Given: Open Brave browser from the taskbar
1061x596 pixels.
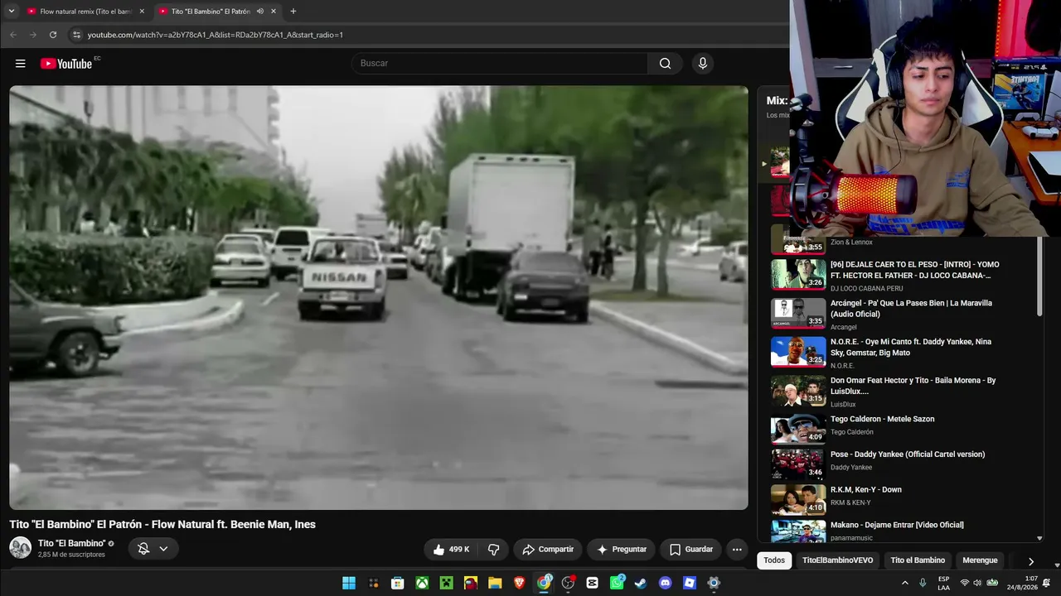Looking at the screenshot, I should point(519,583).
